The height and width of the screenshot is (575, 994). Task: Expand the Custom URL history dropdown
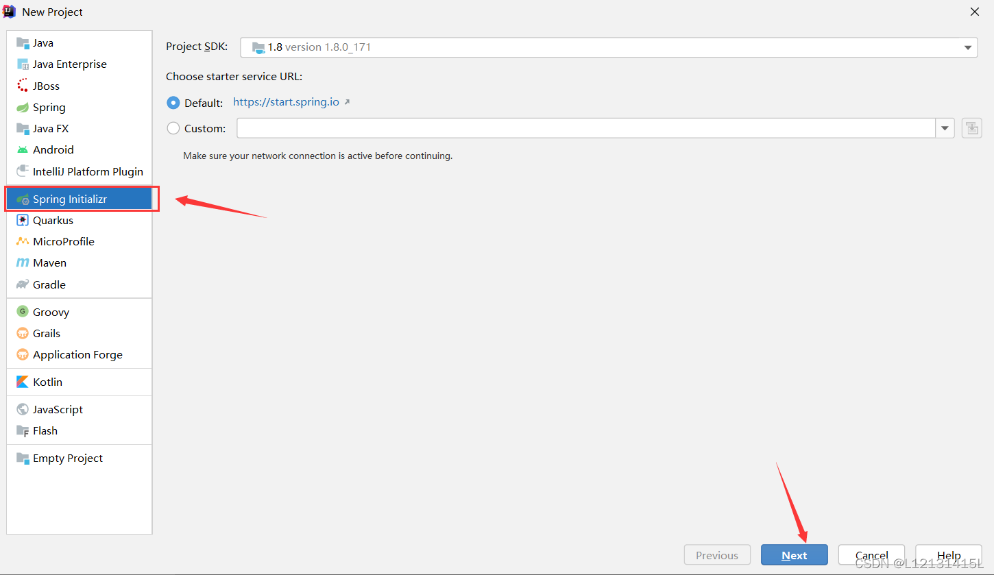pos(945,128)
